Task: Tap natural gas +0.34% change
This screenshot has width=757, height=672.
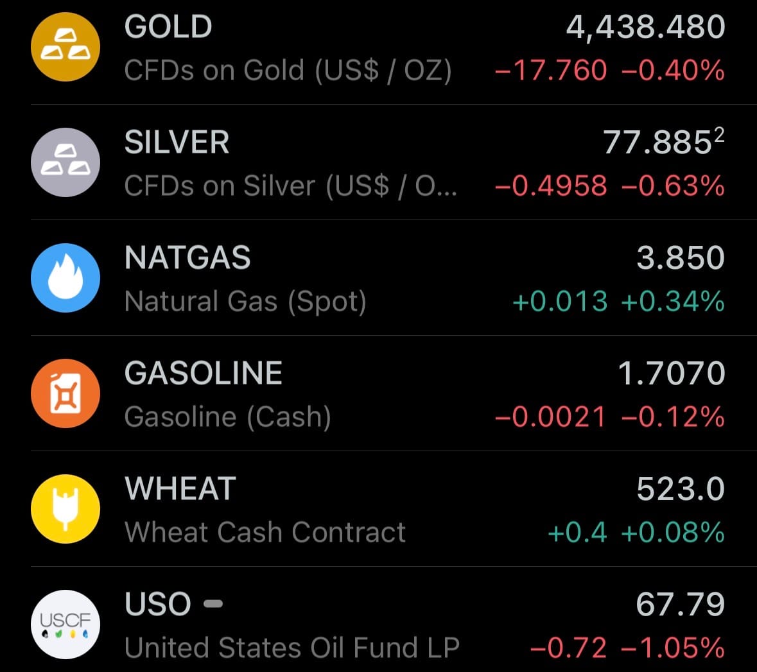Action: click(x=673, y=302)
